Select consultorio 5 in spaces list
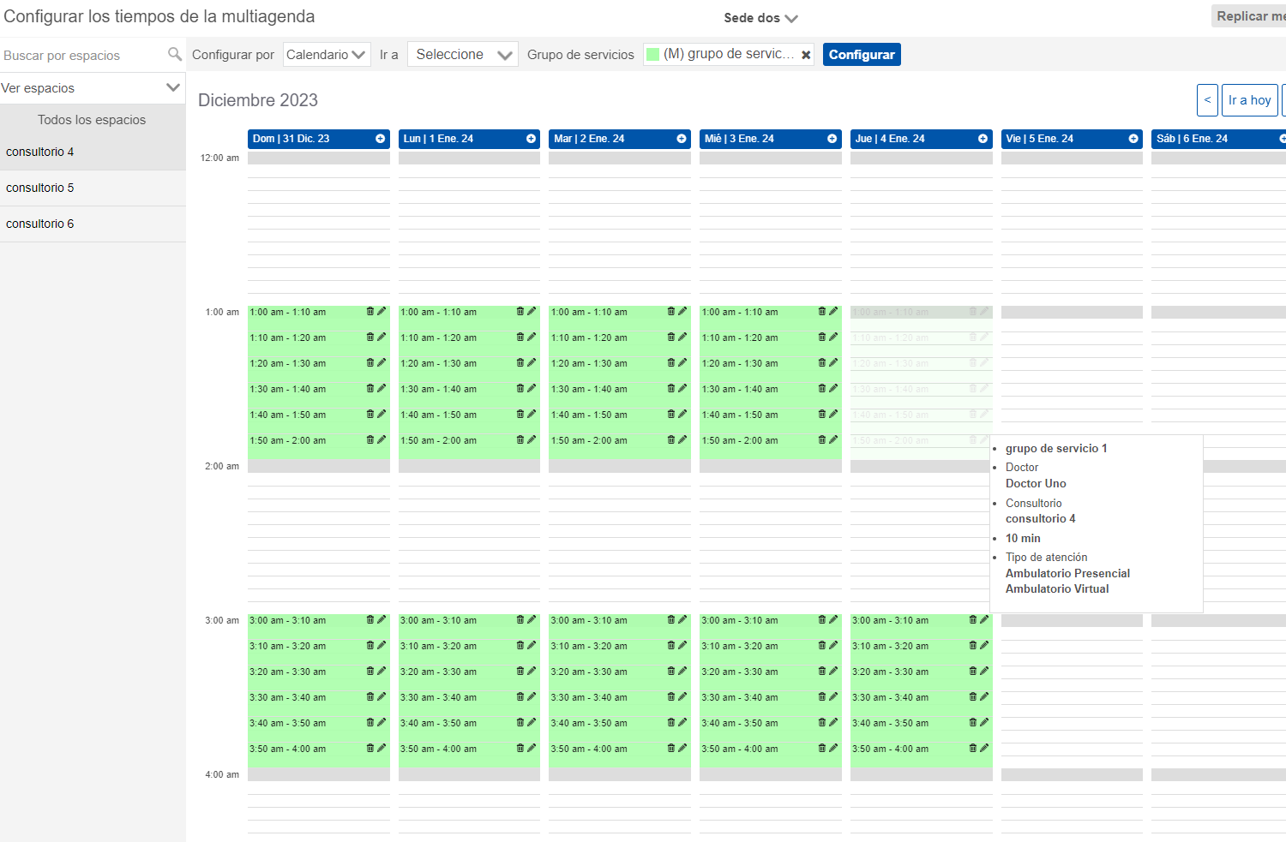The image size is (1286, 842). coord(93,188)
